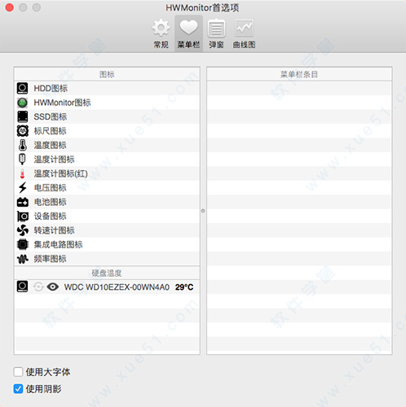
Task: Select the 频率图标 waveform icon
Action: click(x=22, y=259)
